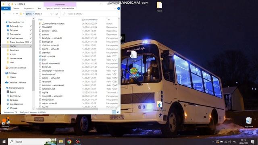This screenshot has height=145, width=258.
Task: Select _CommonRedist shortcut file
Action: (53, 24)
